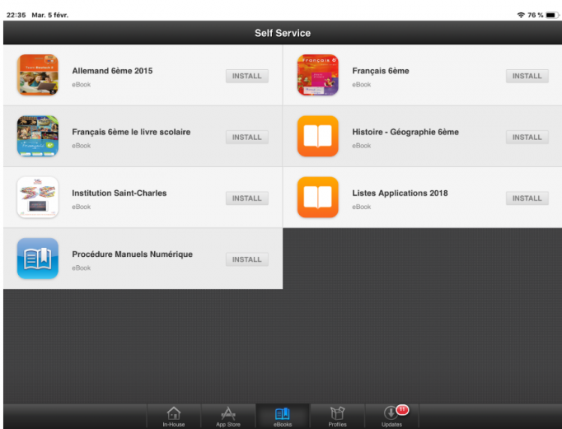This screenshot has height=429, width=562.
Task: Select the eBooks tab
Action: (283, 417)
